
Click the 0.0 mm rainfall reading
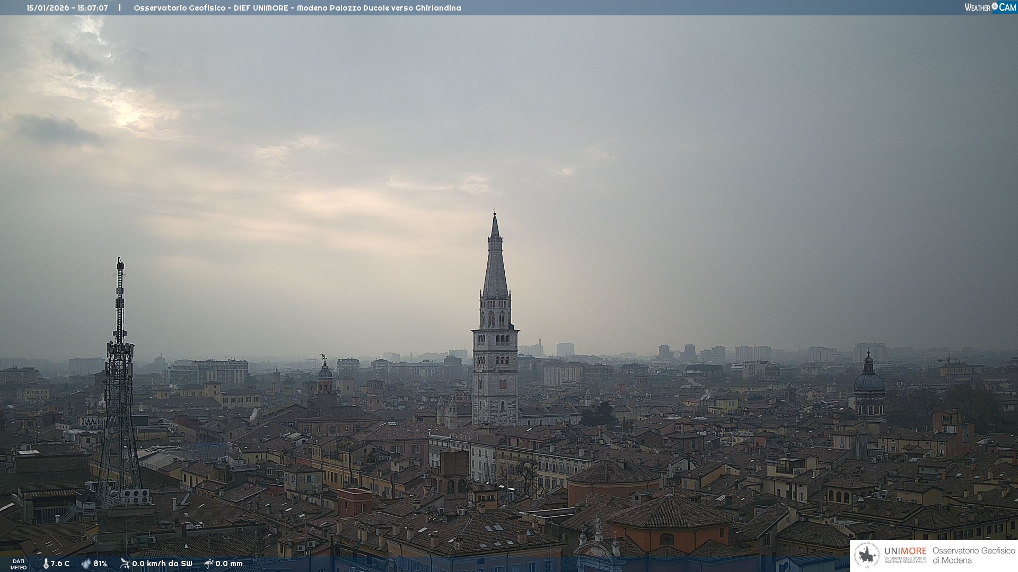coord(229,564)
